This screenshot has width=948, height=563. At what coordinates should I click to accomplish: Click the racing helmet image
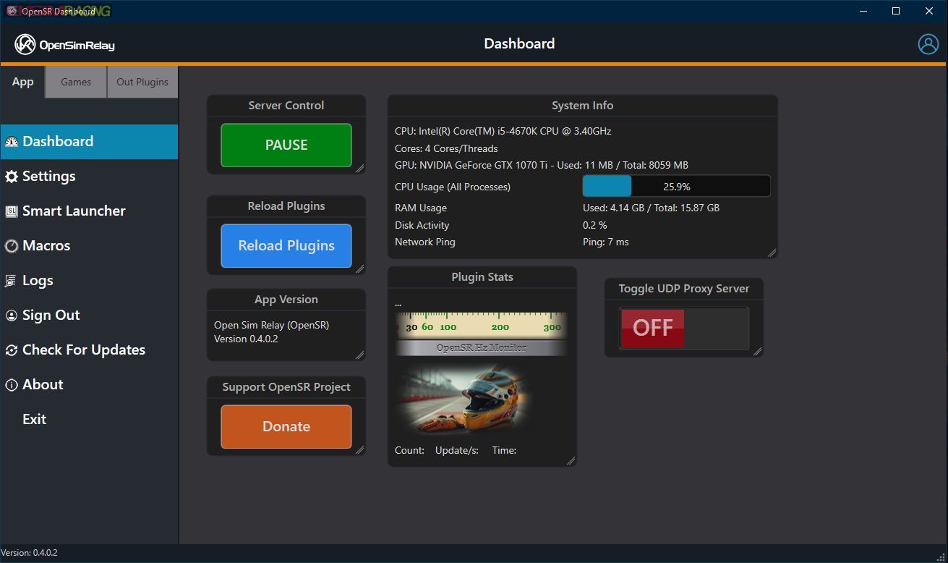point(463,399)
